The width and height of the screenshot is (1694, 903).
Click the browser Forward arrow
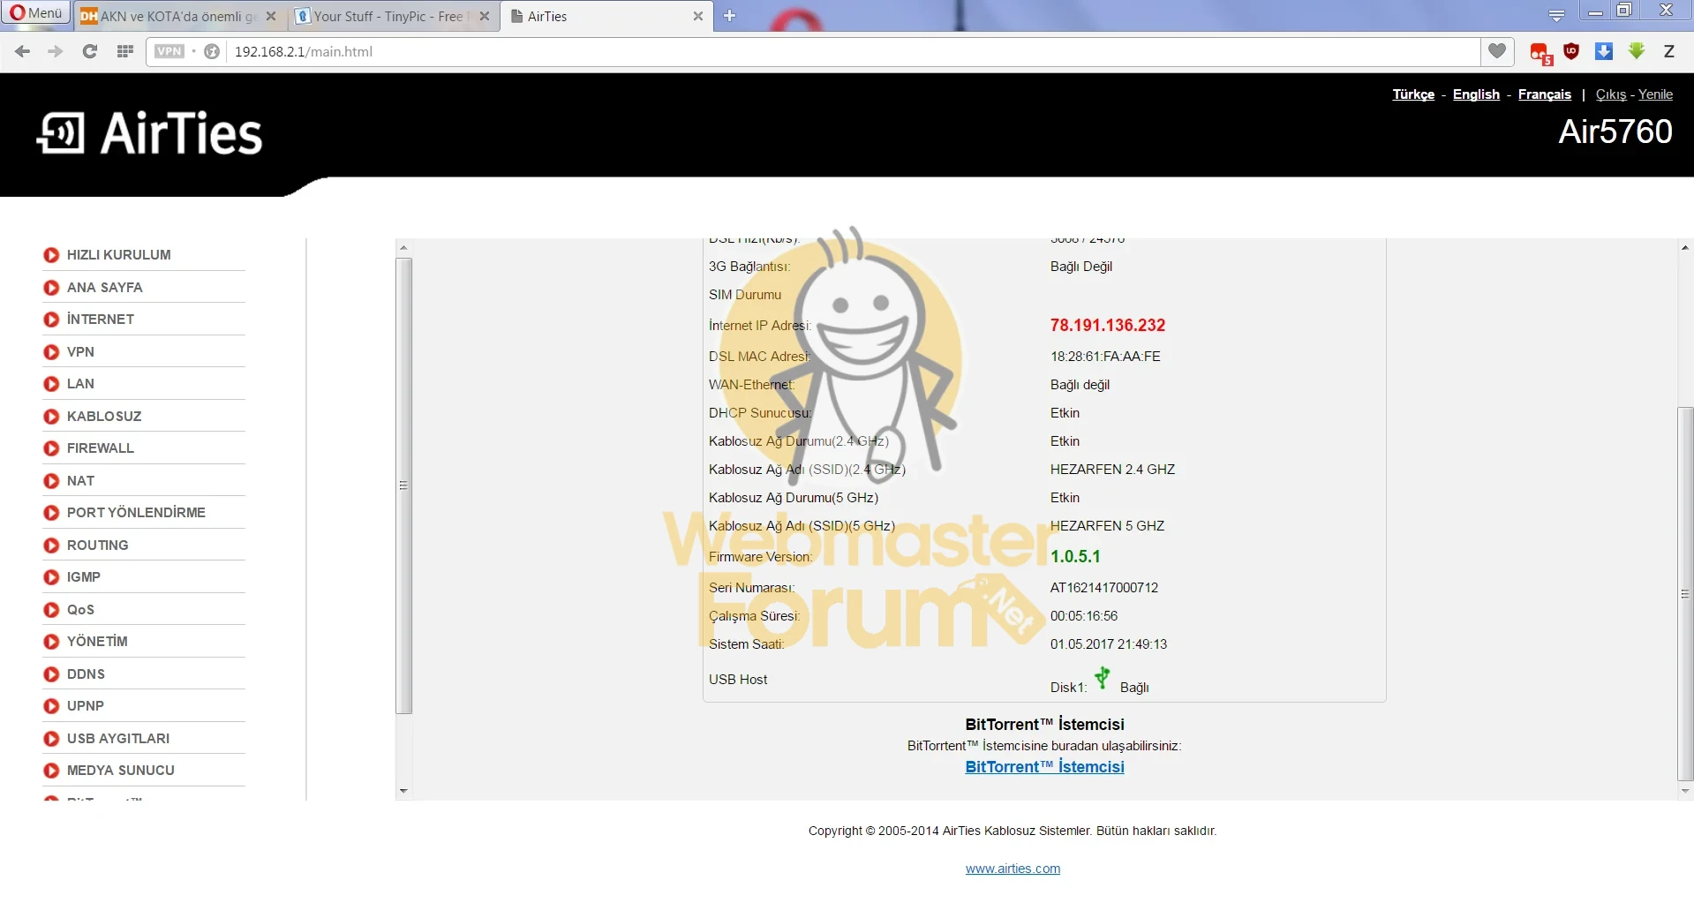pyautogui.click(x=56, y=51)
